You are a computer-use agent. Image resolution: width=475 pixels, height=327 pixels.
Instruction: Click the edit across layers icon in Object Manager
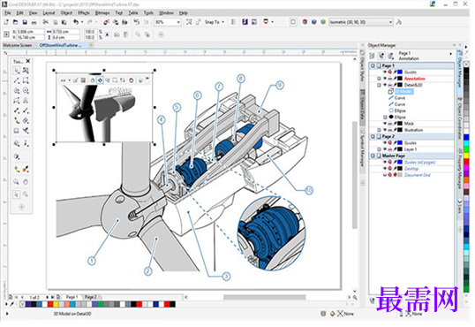pyautogui.click(x=381, y=56)
